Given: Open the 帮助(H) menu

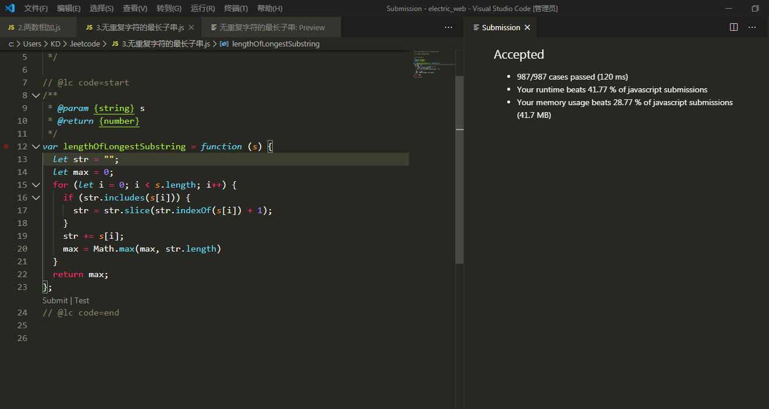Looking at the screenshot, I should [269, 9].
